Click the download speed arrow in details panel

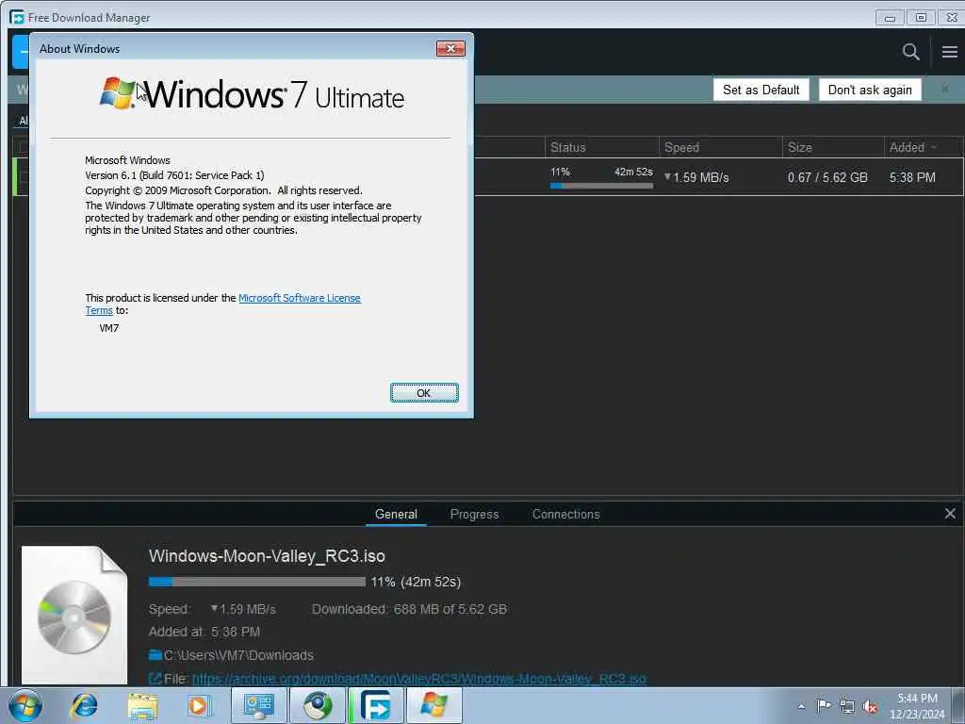coord(214,608)
